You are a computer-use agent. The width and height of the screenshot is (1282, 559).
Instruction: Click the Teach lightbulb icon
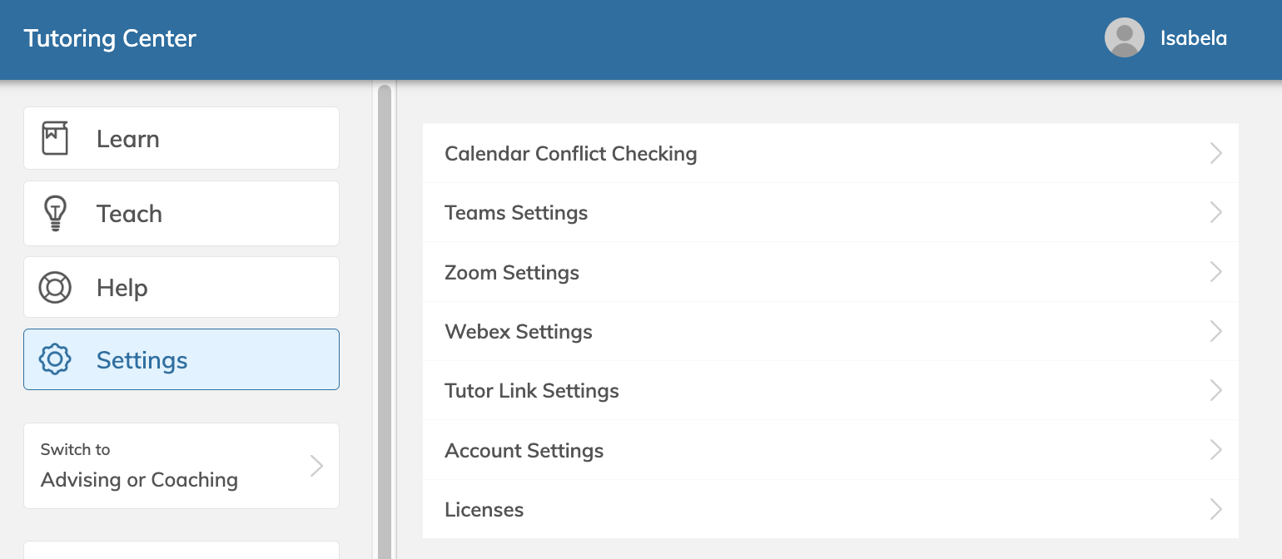(x=55, y=213)
